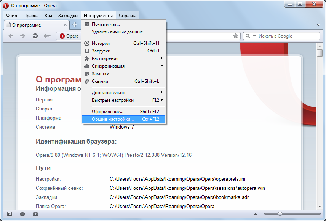This screenshot has height=221, width=326.
Task: Click the puzzle piece Extensions icon
Action: (x=87, y=58)
